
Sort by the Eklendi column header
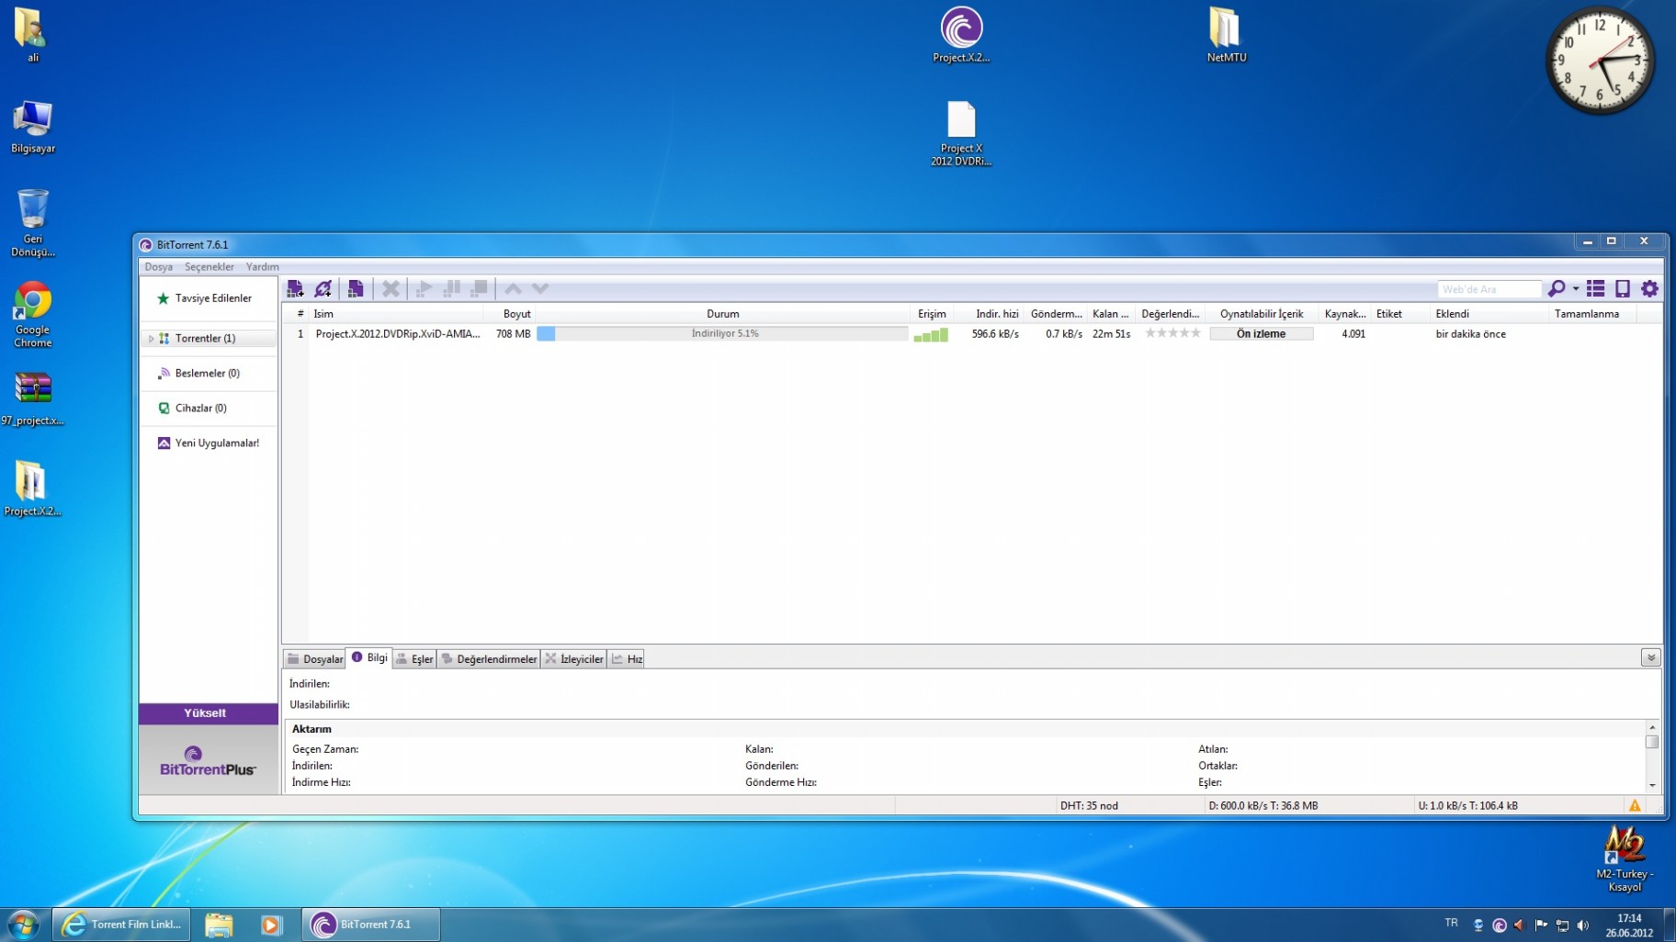click(1489, 313)
